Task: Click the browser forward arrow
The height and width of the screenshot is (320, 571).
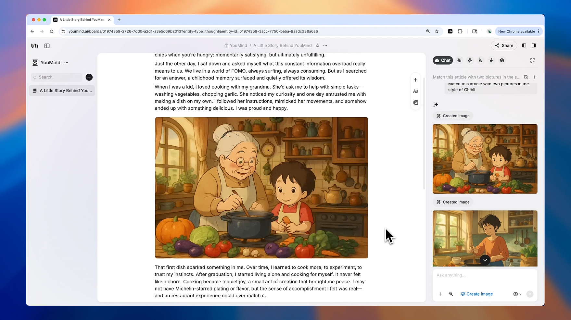Action: (x=42, y=31)
